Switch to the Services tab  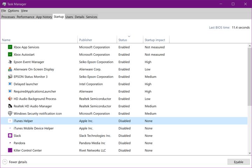(x=91, y=17)
